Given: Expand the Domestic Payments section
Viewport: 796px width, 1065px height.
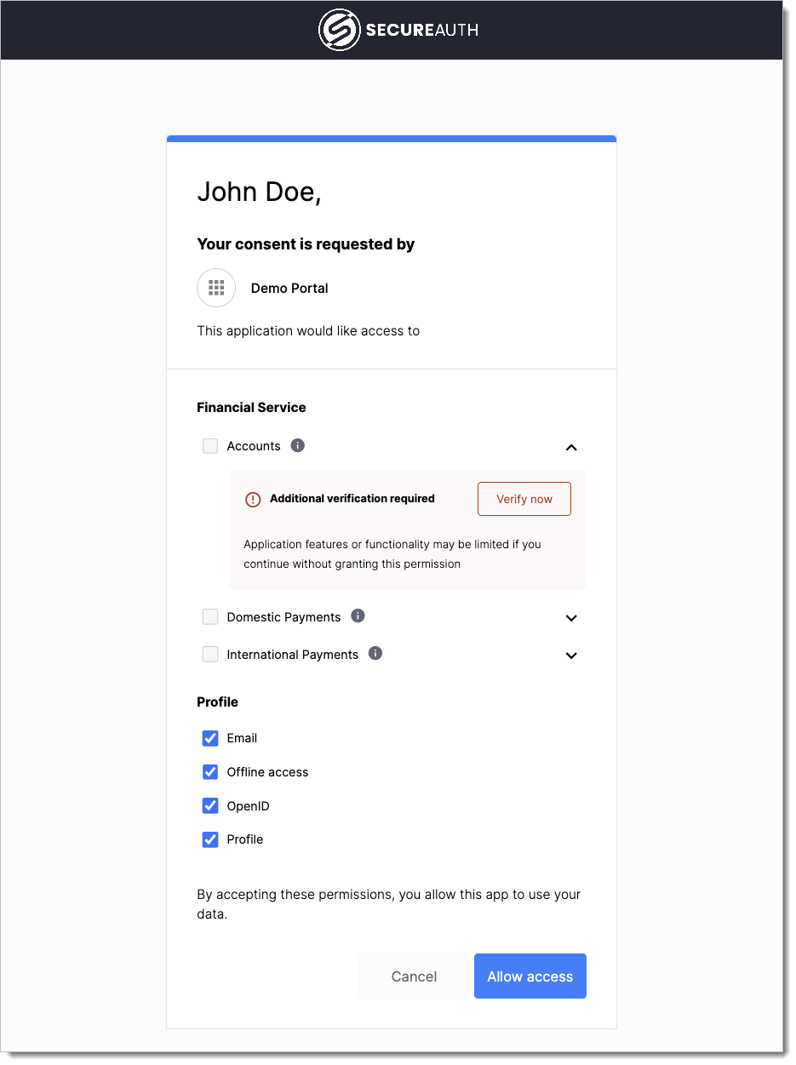Looking at the screenshot, I should (571, 617).
